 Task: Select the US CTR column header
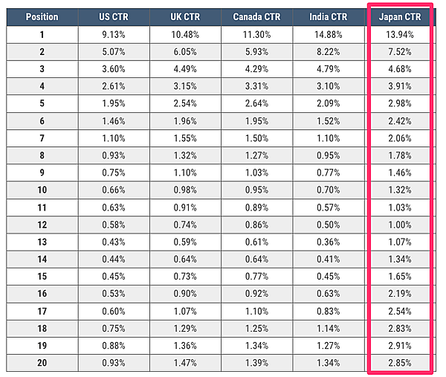(x=114, y=16)
